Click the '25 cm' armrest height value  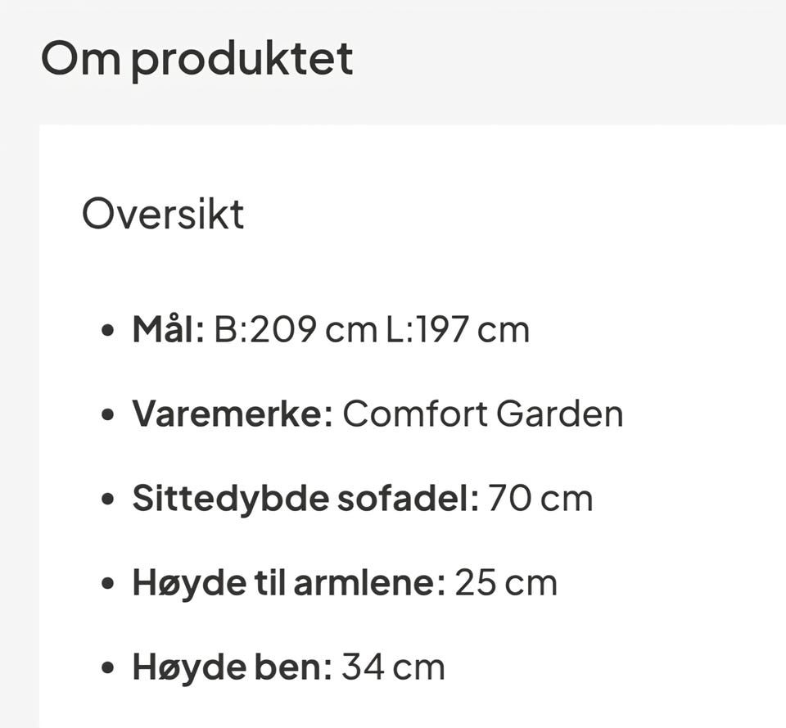click(506, 583)
